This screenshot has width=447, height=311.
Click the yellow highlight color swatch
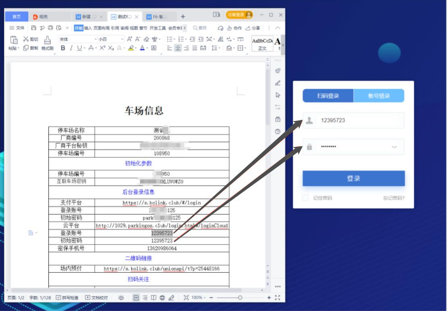[x=131, y=48]
